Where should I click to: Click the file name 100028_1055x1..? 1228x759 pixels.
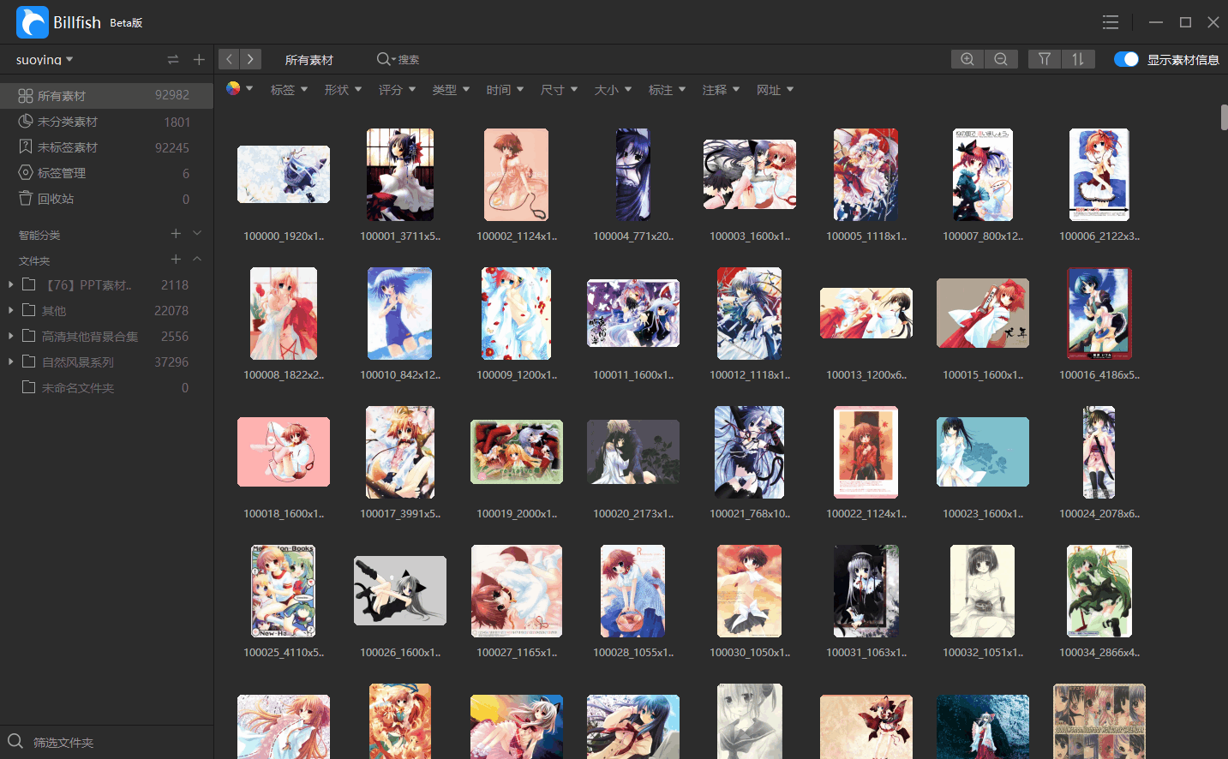(633, 653)
